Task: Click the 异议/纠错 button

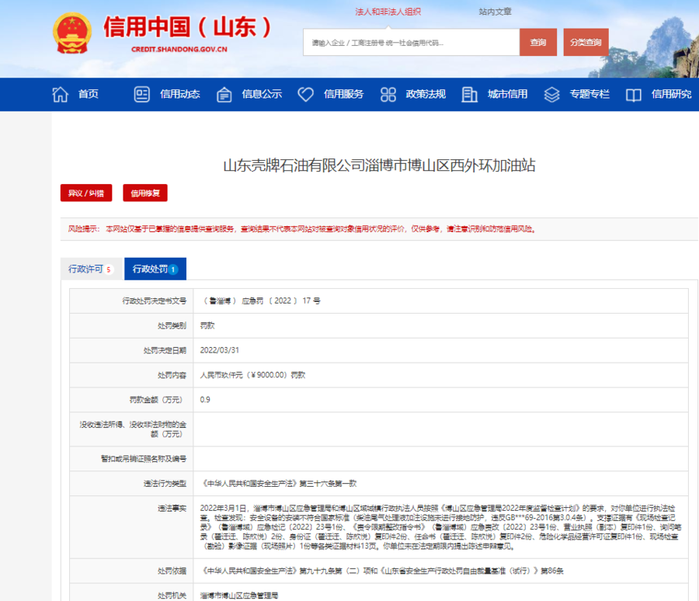Action: click(x=86, y=193)
